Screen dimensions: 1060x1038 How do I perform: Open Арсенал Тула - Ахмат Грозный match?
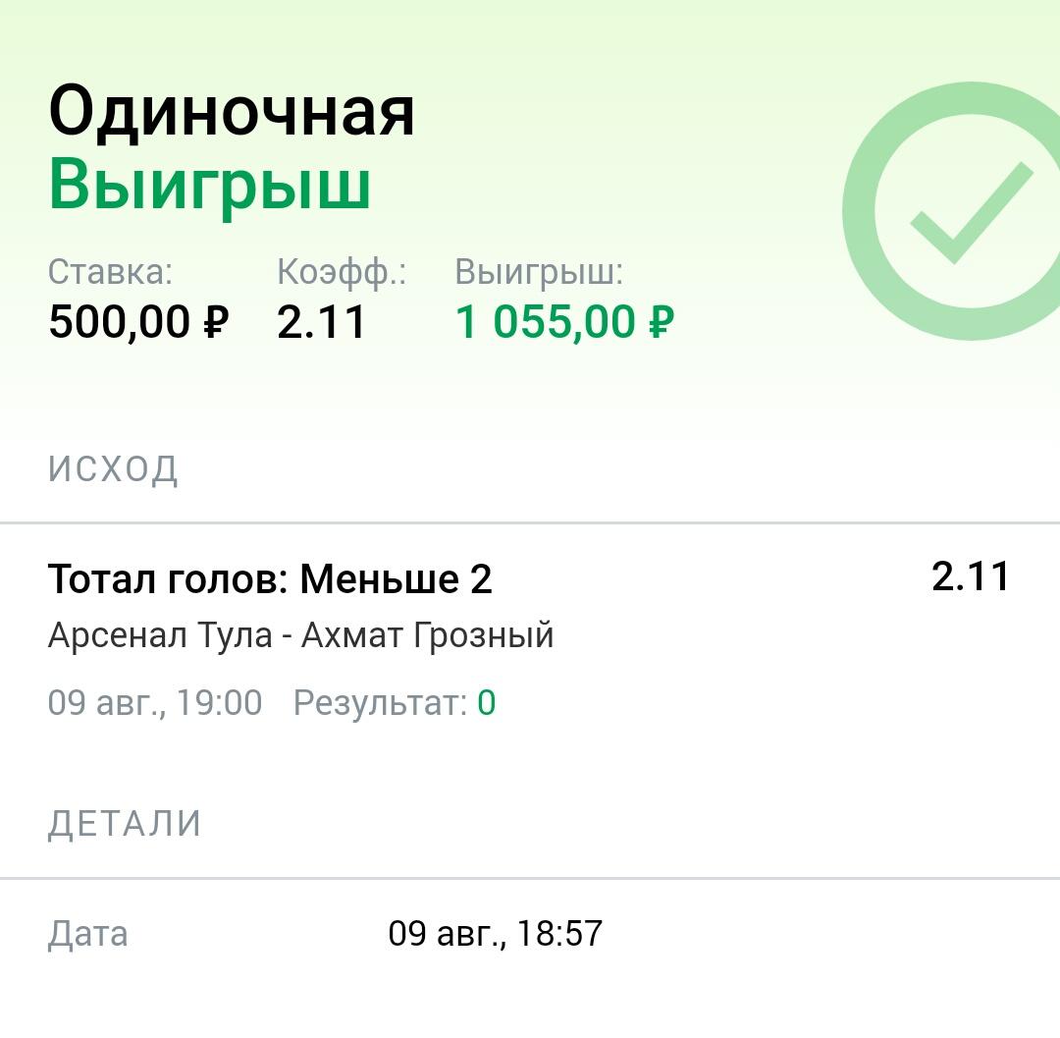pos(301,635)
